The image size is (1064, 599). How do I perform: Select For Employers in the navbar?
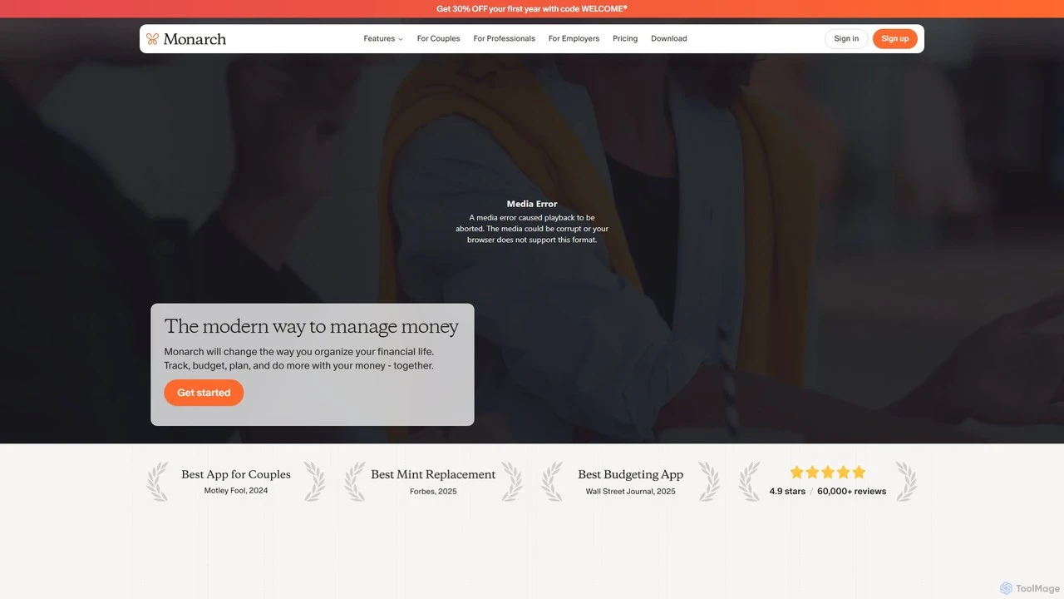point(574,38)
